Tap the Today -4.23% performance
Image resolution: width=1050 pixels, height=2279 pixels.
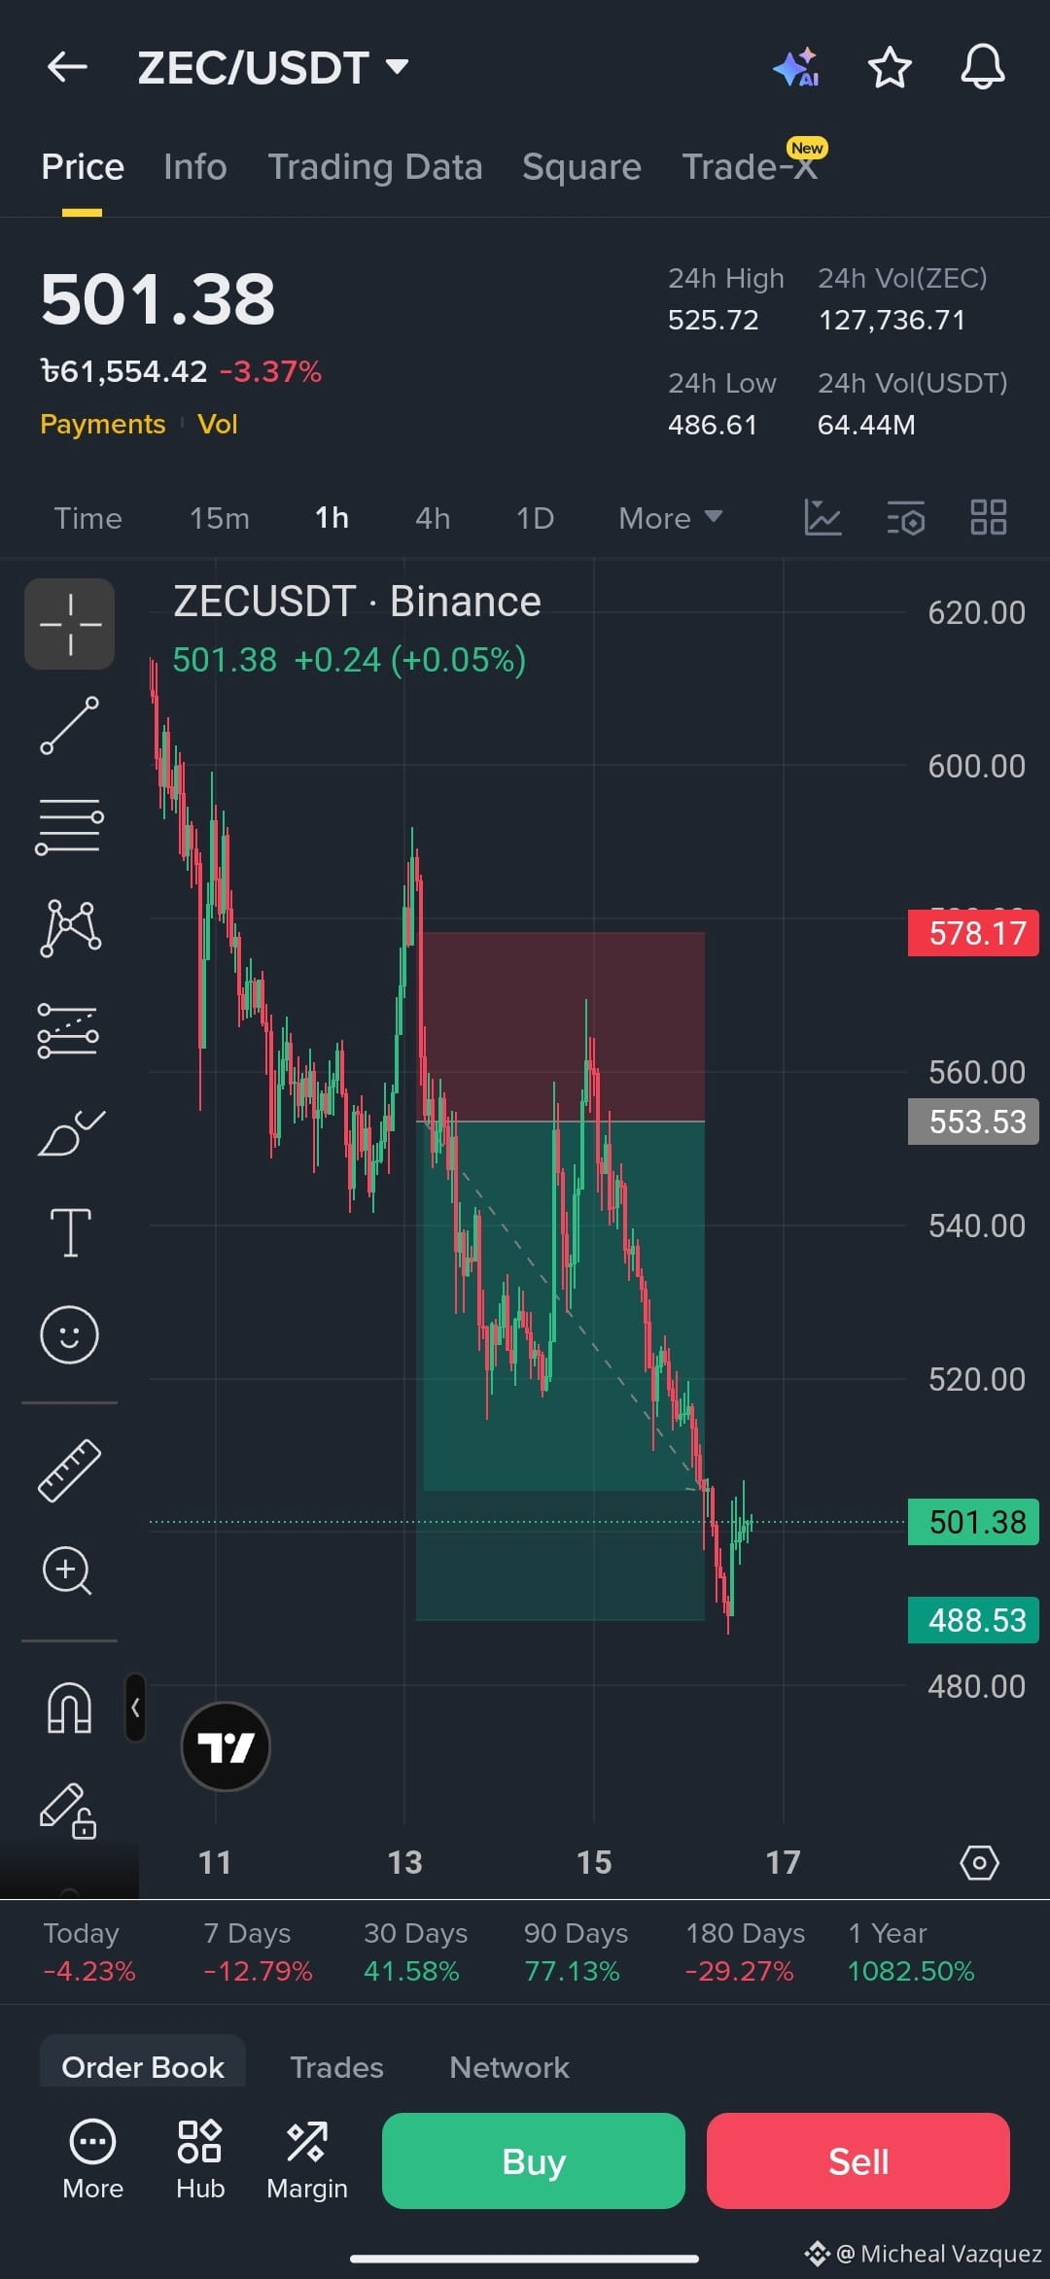(x=88, y=1951)
